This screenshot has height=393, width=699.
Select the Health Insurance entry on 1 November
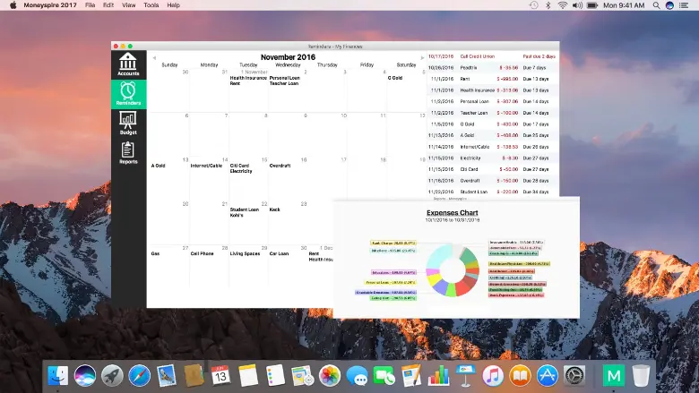(248, 78)
